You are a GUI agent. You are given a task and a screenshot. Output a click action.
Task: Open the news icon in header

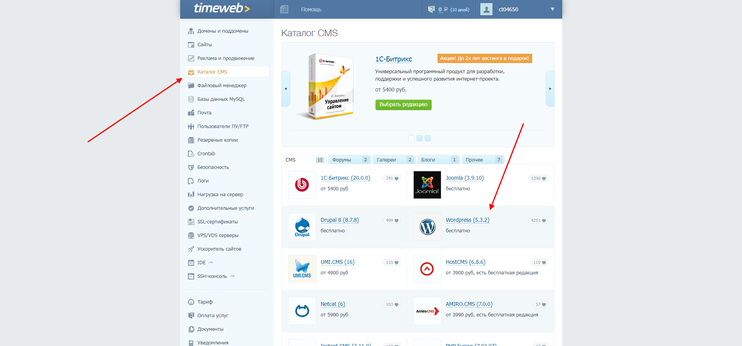[284, 9]
